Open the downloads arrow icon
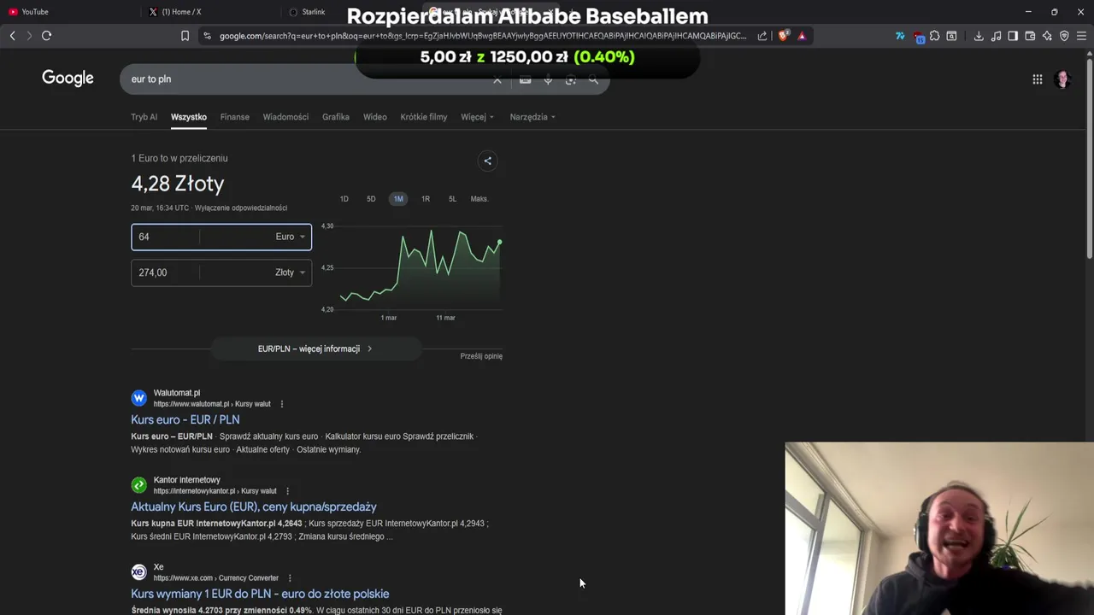The width and height of the screenshot is (1094, 615). [x=979, y=36]
